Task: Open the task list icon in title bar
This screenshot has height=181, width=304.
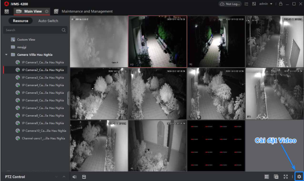Action: tap(246, 4)
